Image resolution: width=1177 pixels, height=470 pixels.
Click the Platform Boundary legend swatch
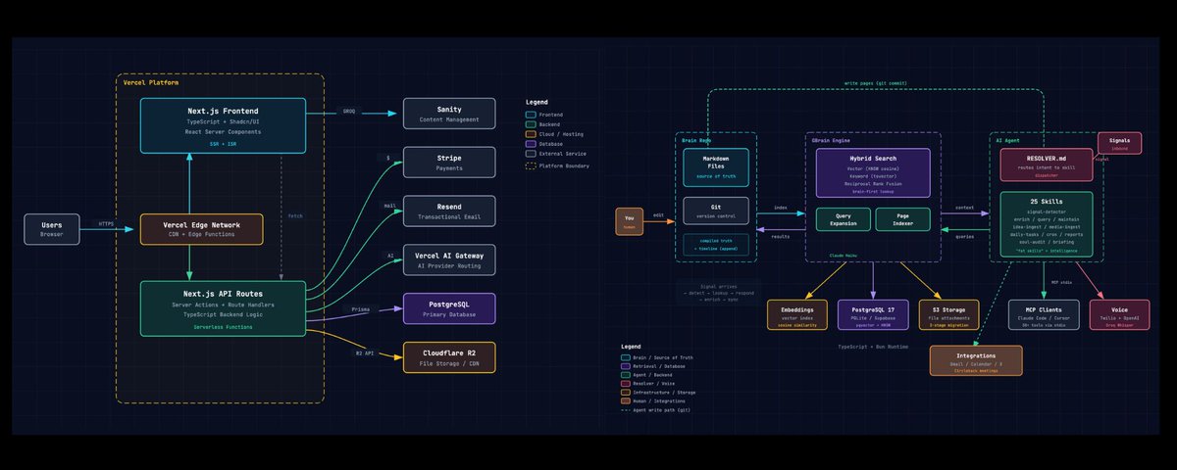[x=531, y=165]
